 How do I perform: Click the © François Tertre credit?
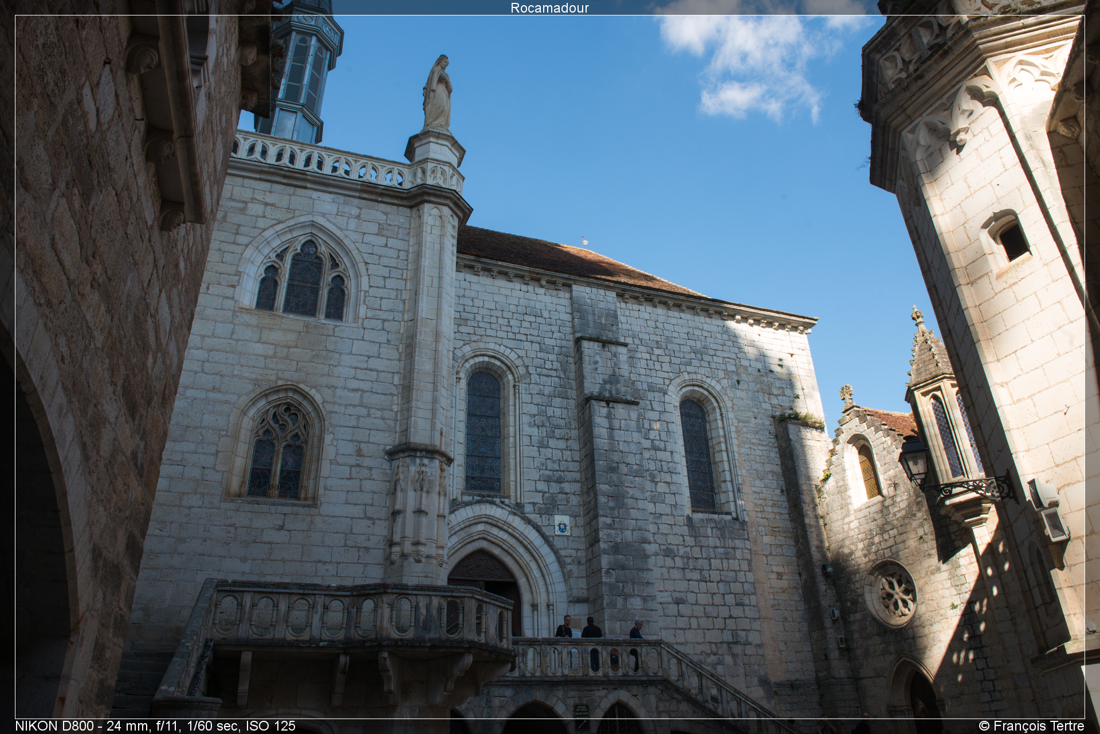click(x=1031, y=726)
